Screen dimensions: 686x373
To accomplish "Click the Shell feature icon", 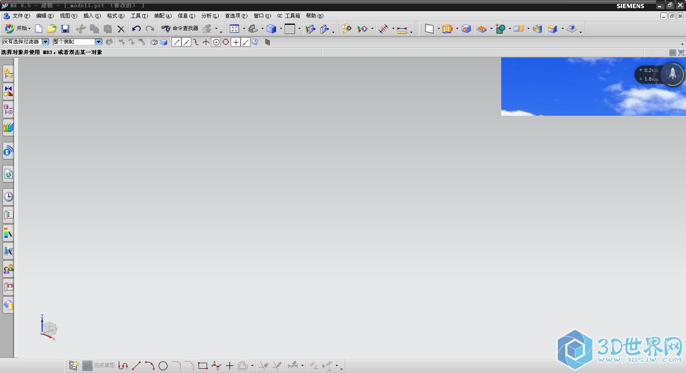I will pos(537,29).
